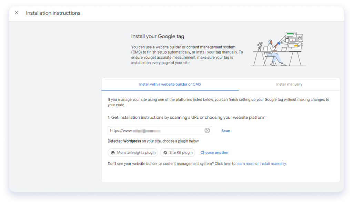353x204 pixels.
Task: Focus the website URL input field
Action: click(155, 130)
